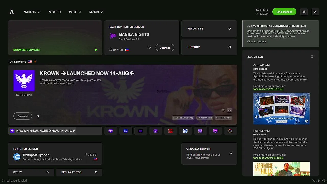Launch Story mode
327x184 pixels.
tap(31, 172)
